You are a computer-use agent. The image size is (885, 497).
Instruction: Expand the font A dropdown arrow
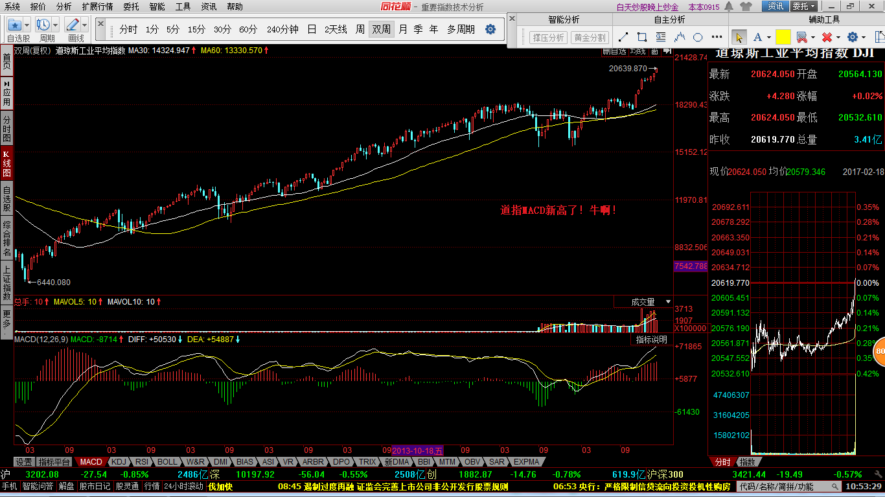pos(768,38)
